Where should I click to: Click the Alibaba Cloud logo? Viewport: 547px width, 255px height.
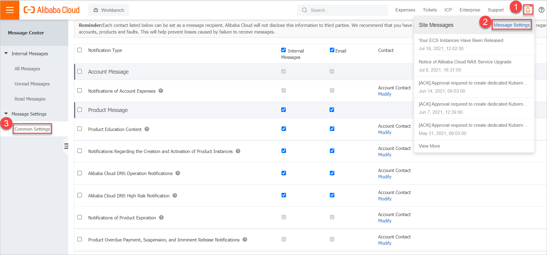[52, 10]
